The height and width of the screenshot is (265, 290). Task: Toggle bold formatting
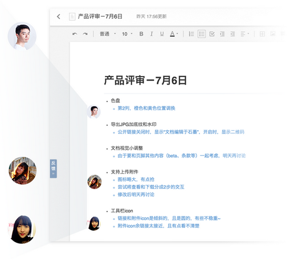tap(141, 34)
